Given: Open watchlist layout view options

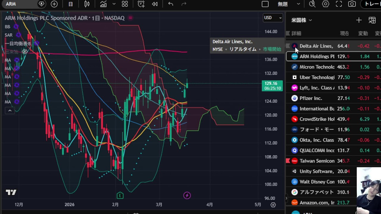Looking at the screenshot, I should coord(372,20).
